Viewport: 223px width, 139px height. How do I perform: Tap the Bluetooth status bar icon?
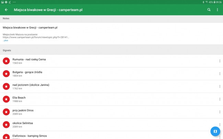click(203, 2)
